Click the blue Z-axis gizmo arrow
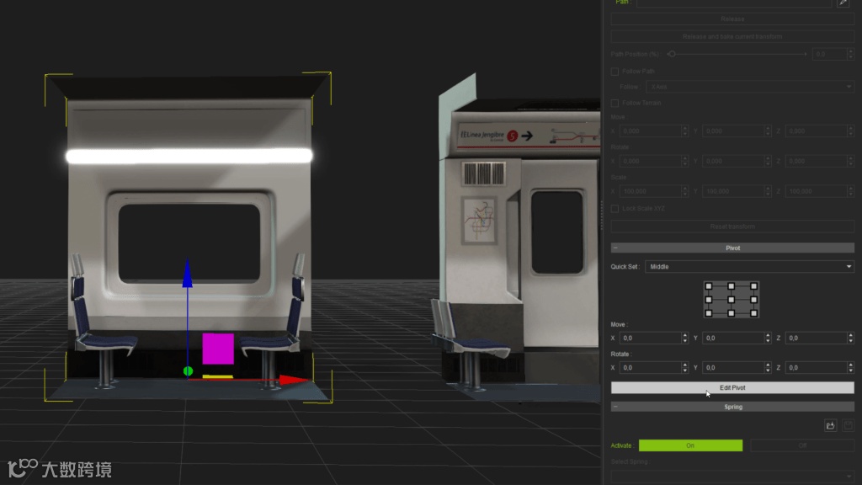 [188, 274]
